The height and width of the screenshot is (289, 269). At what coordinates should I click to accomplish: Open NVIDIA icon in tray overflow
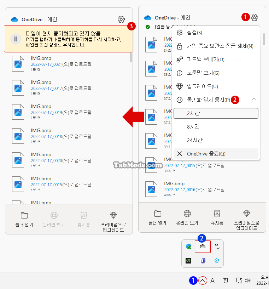click(188, 261)
